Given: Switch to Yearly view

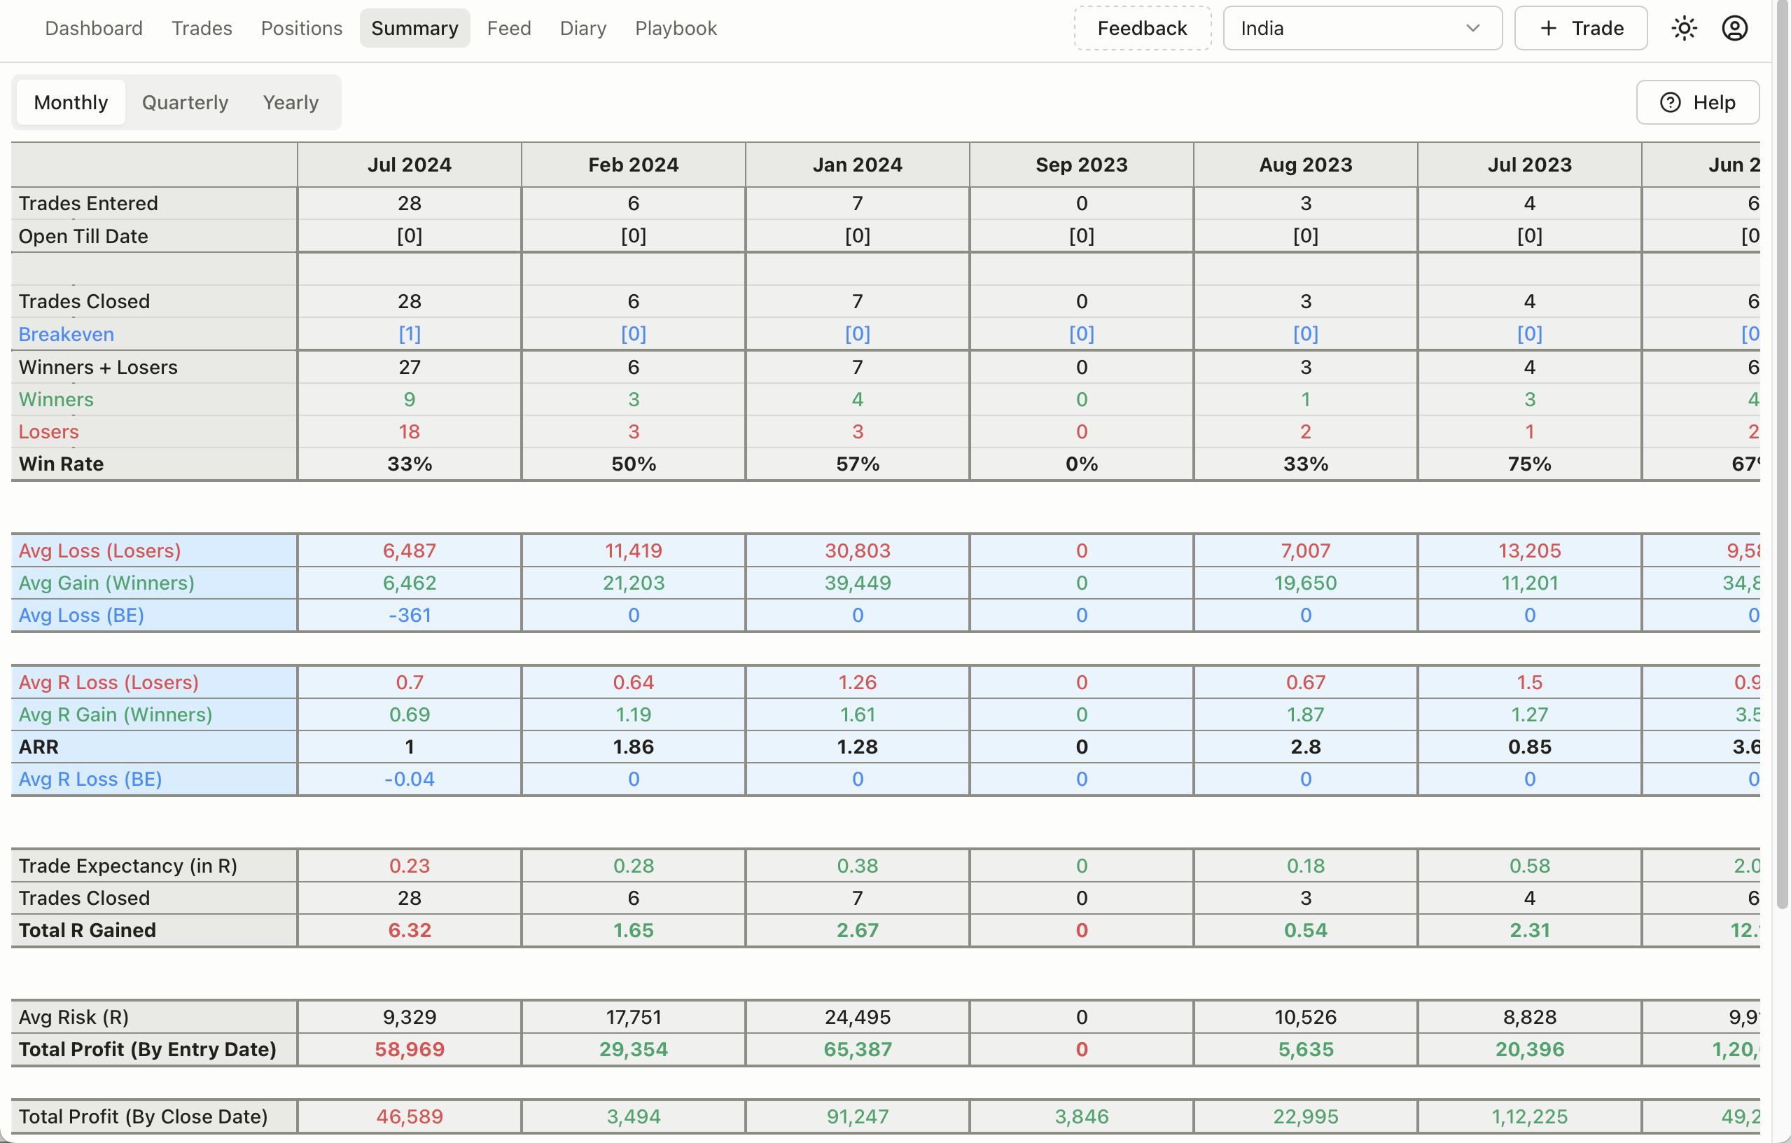Looking at the screenshot, I should pyautogui.click(x=290, y=103).
